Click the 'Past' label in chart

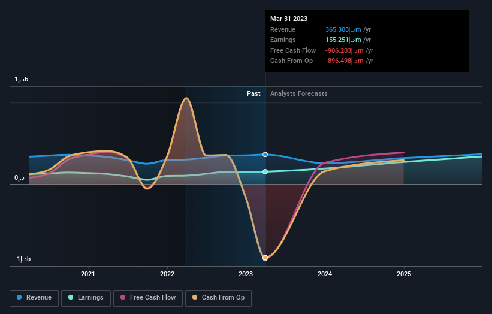click(x=253, y=93)
